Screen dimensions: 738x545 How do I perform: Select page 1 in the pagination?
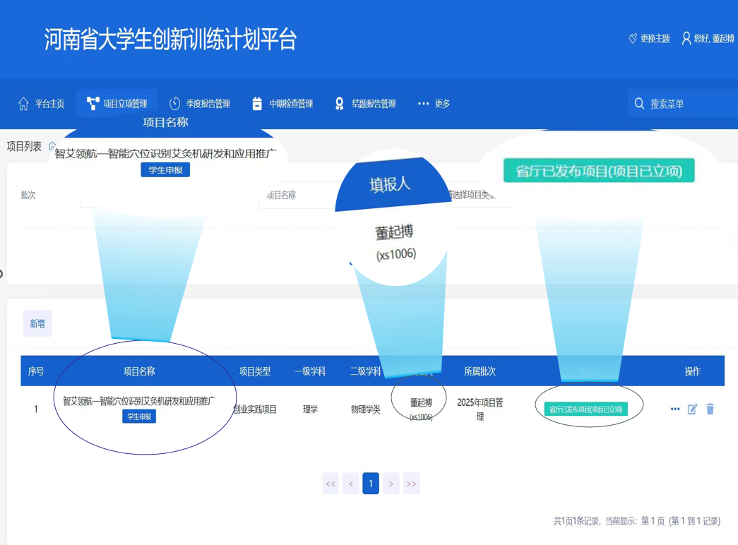tap(371, 484)
